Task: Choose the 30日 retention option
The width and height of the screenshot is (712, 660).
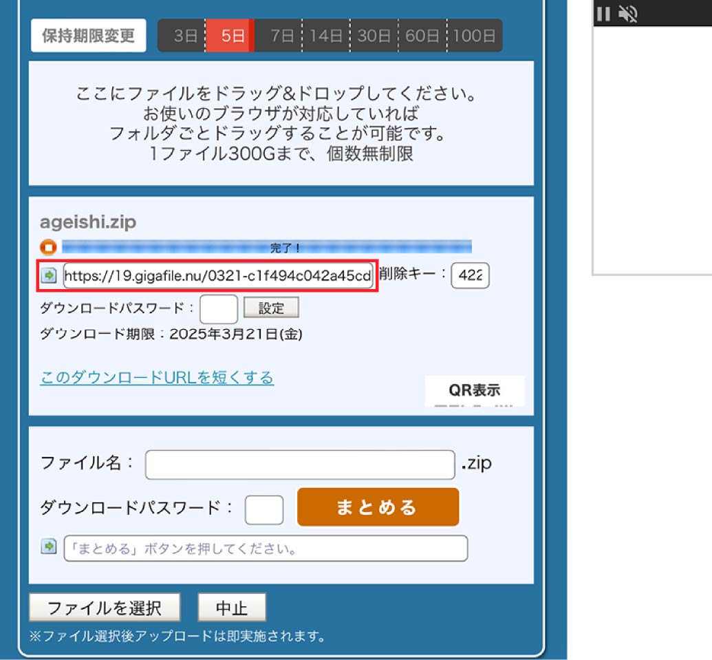Action: tap(374, 36)
